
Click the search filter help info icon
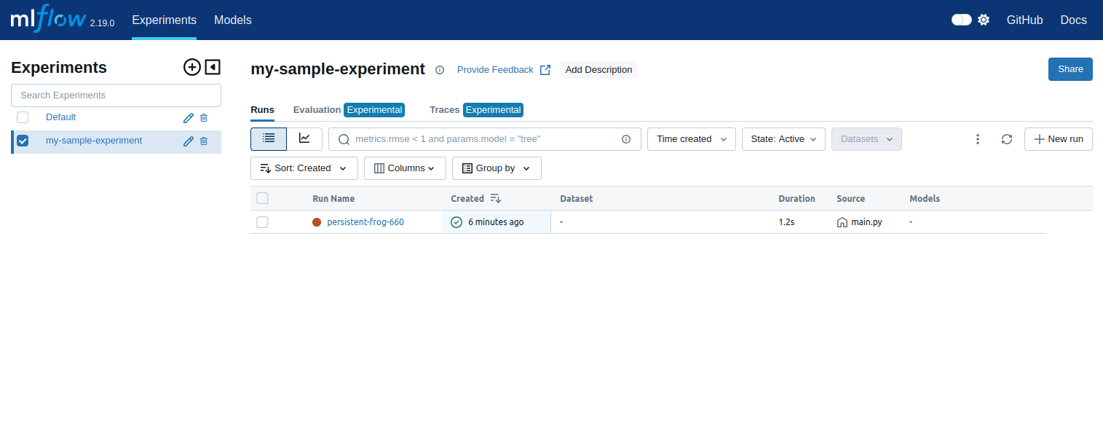626,139
